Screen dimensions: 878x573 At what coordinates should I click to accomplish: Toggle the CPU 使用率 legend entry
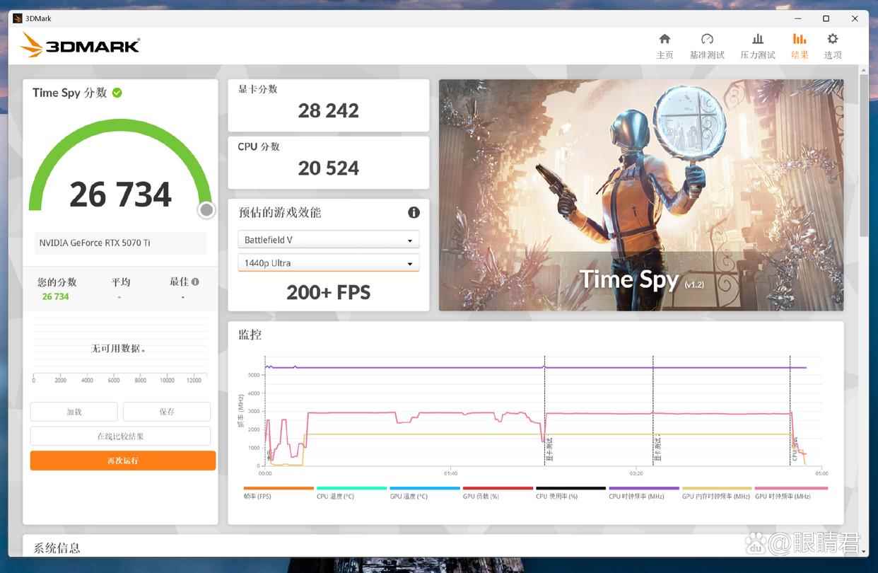[570, 493]
